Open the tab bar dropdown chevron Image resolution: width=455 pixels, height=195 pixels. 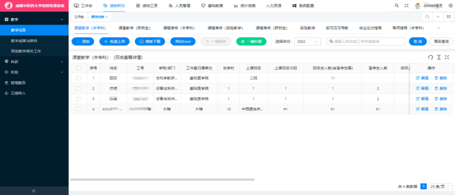point(438,17)
